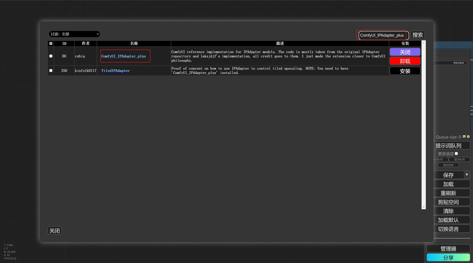
Task: Click the 切换语言 switch language button
Action: click(x=448, y=229)
